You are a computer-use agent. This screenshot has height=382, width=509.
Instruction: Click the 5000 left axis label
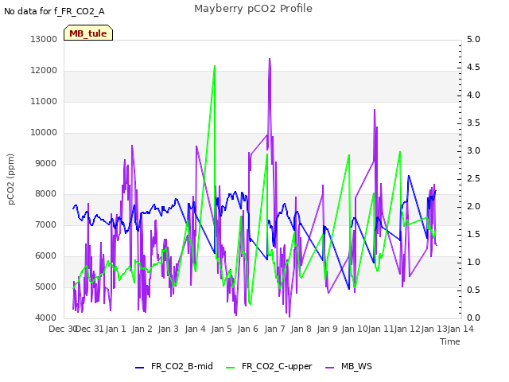click(46, 286)
